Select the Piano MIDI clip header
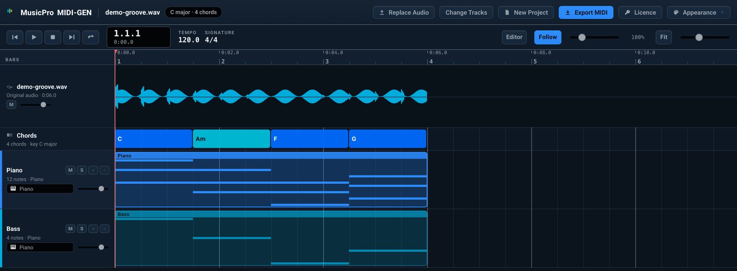Viewport: 737px width, 271px height. click(x=271, y=156)
